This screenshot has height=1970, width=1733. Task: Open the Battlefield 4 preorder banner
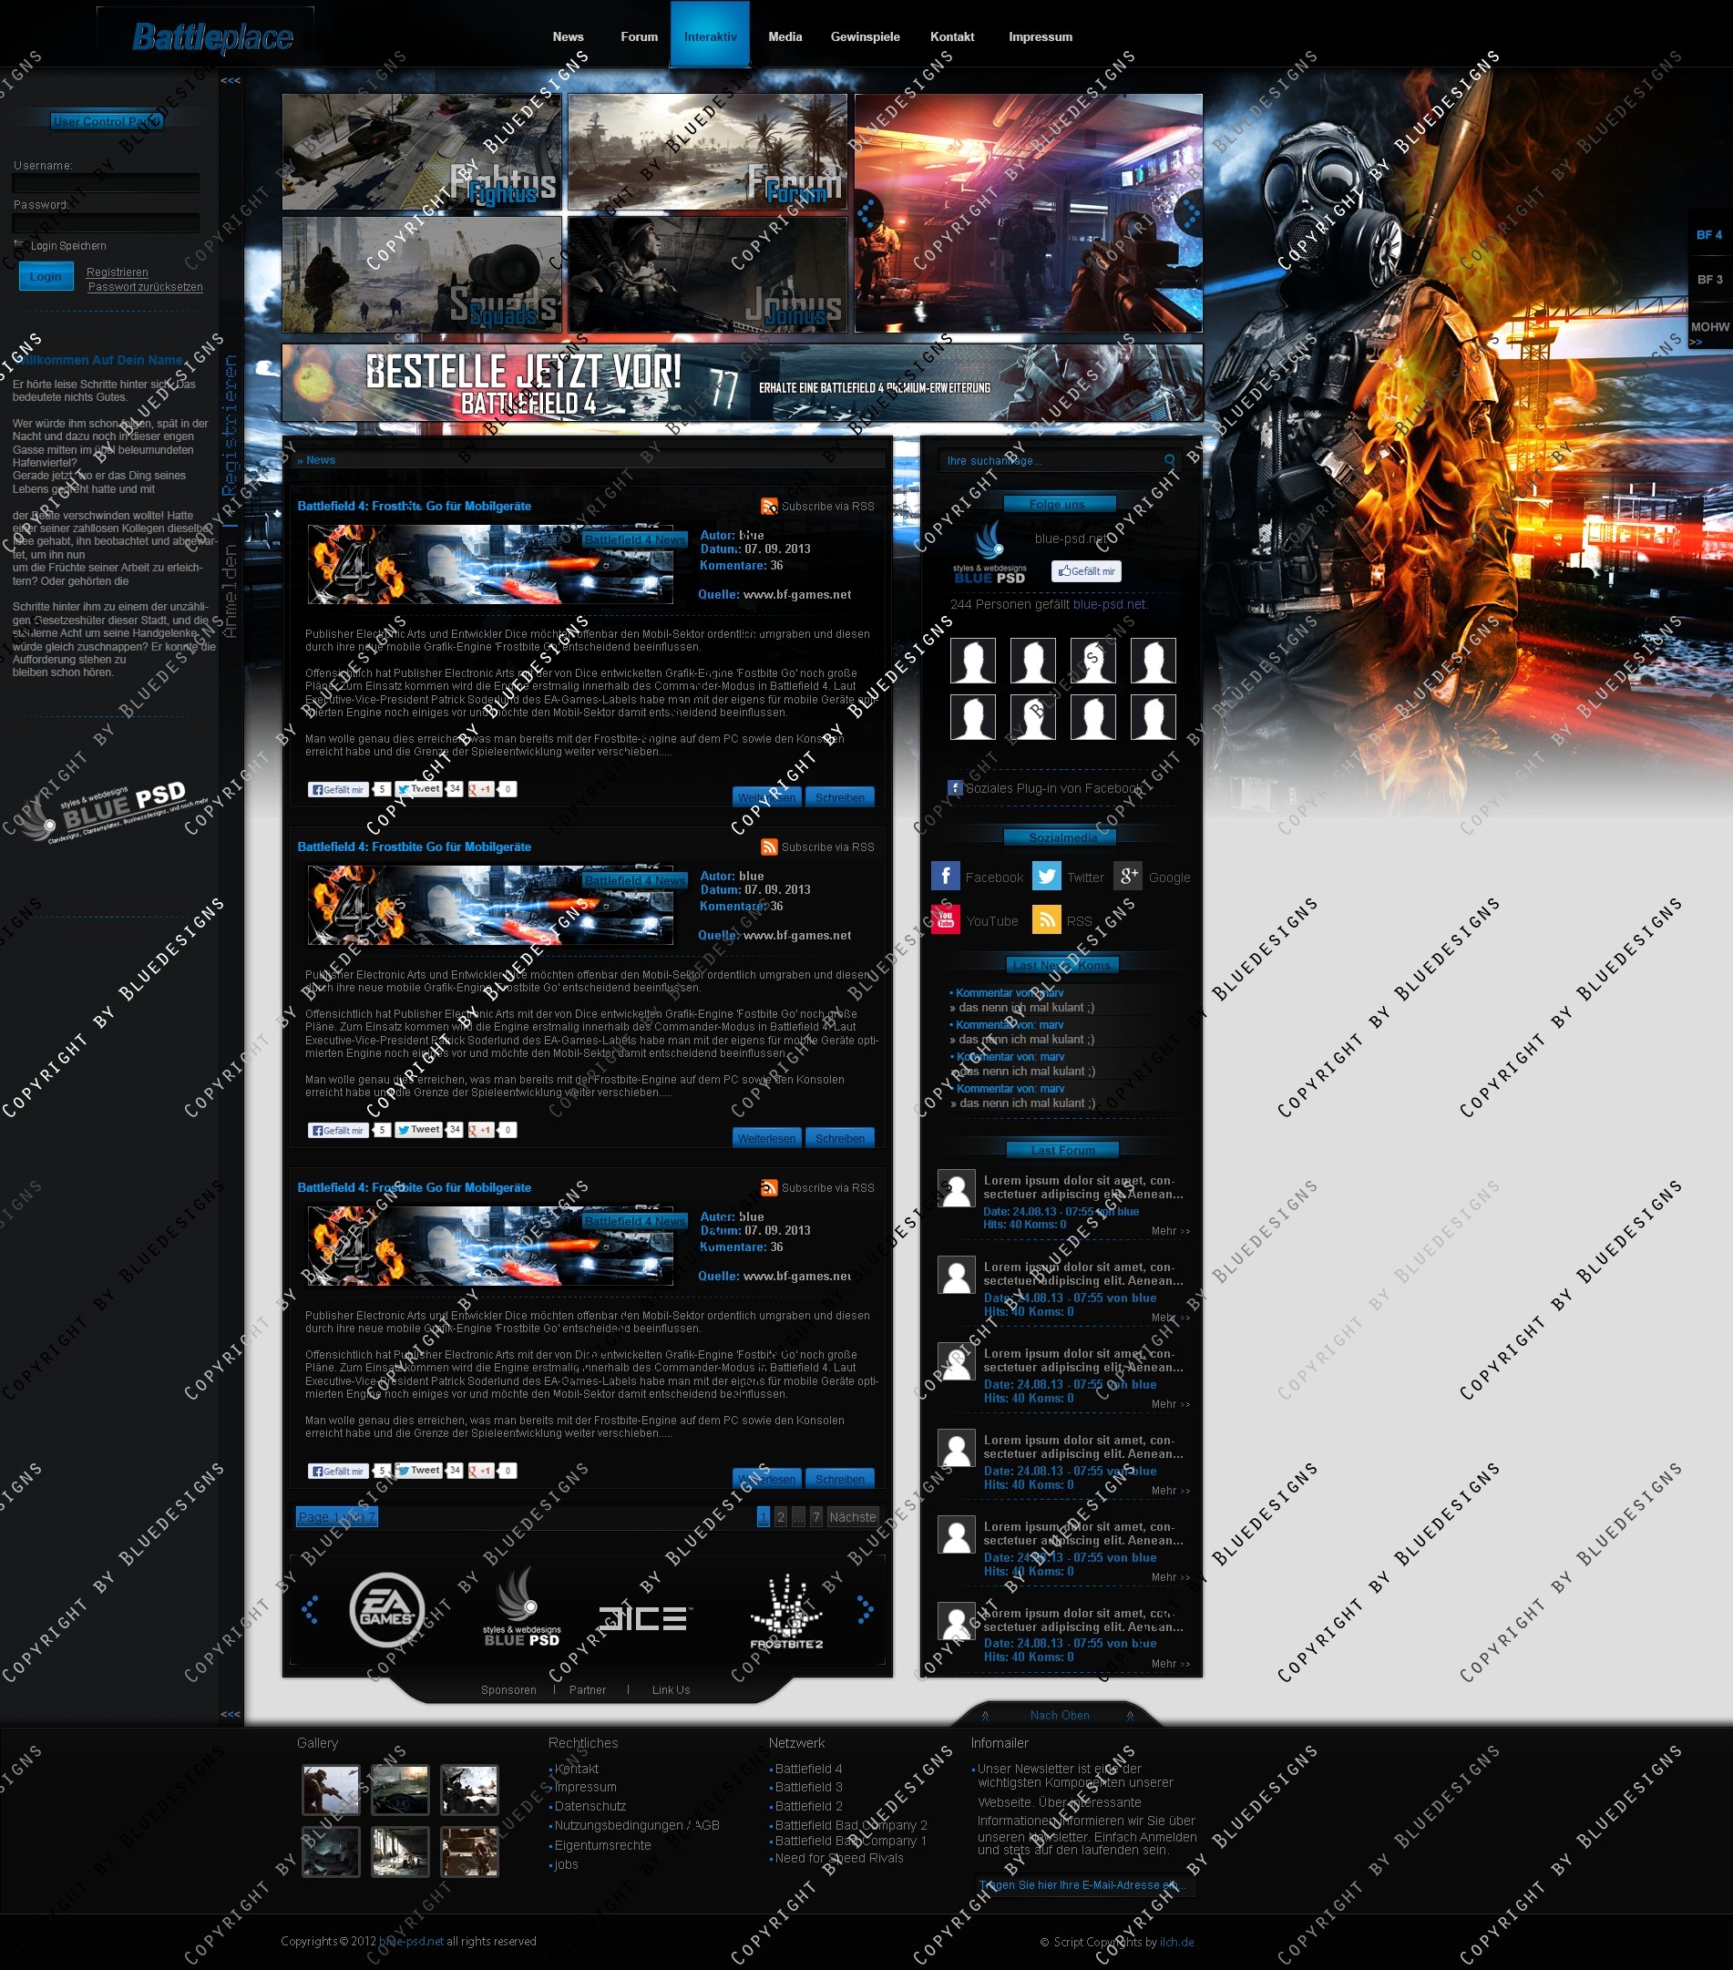pyautogui.click(x=743, y=384)
